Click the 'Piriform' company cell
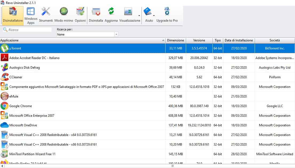295x168 pixels. 275,77
